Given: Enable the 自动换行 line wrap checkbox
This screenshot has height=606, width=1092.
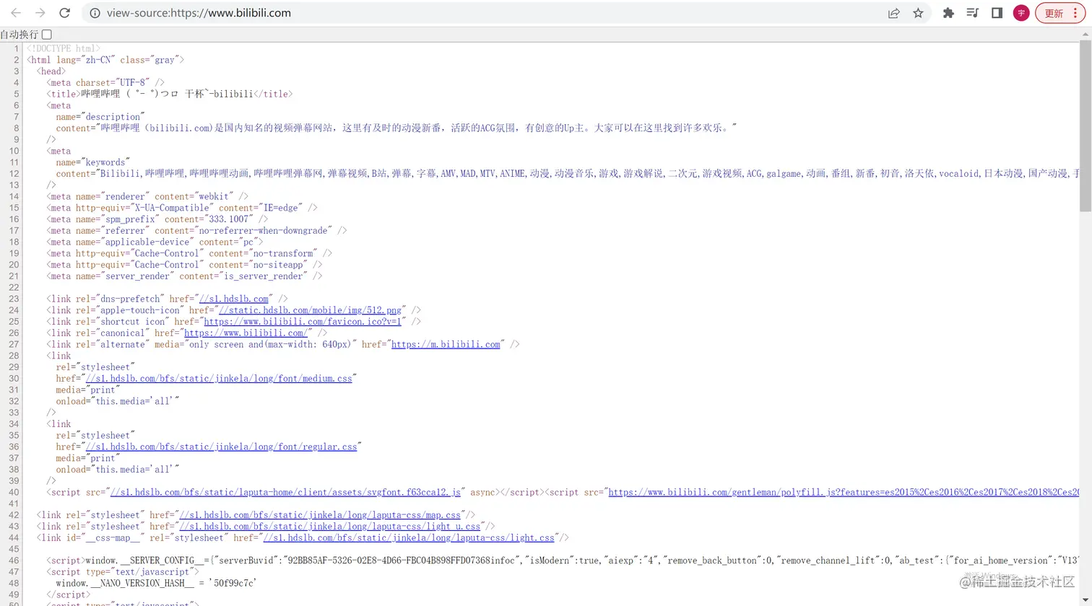Looking at the screenshot, I should coord(47,34).
